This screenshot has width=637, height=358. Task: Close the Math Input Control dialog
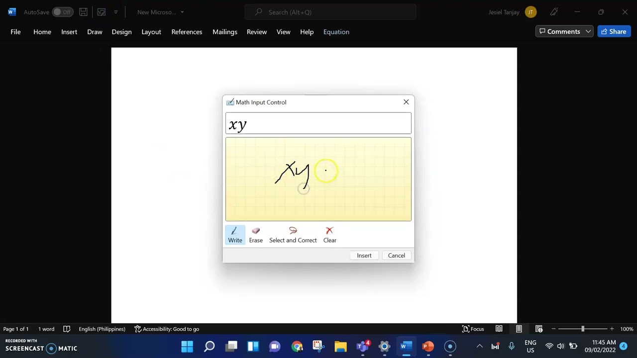[x=406, y=102]
